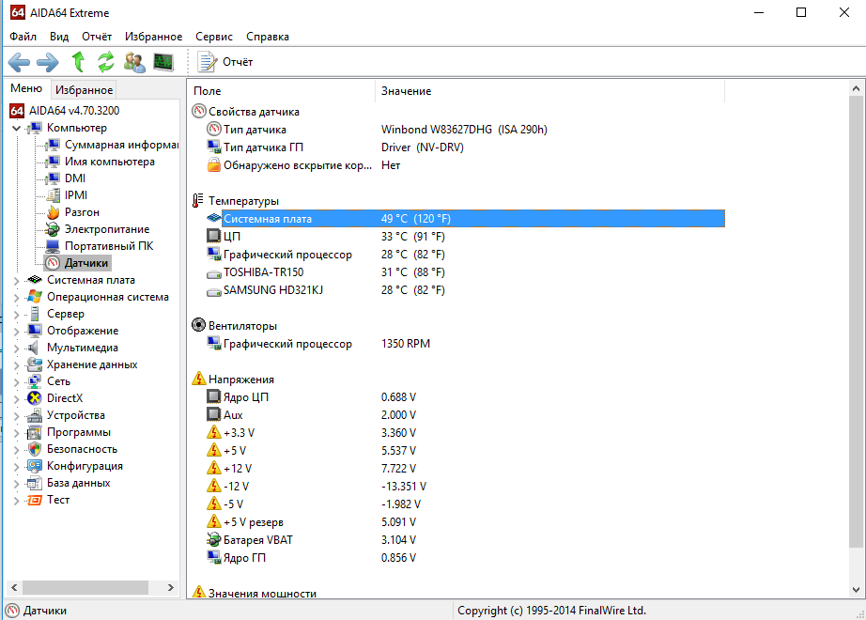
Task: Expand the Отображение tree node
Action: pos(16,332)
